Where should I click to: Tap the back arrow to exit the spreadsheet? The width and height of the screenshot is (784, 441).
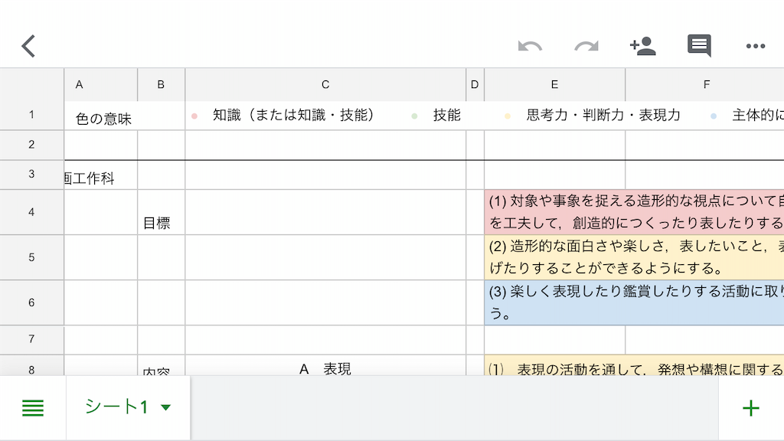tap(28, 46)
